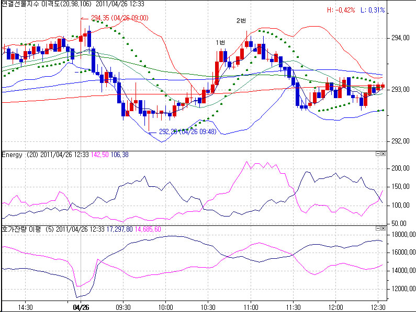Minimize the 호가잔량 이평 indicator panel
The height and width of the screenshot is (312, 416).
point(378,229)
